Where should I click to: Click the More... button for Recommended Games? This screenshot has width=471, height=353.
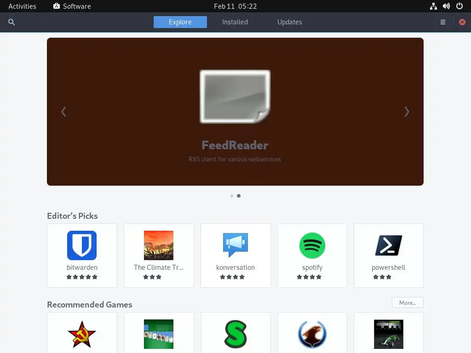pyautogui.click(x=408, y=302)
